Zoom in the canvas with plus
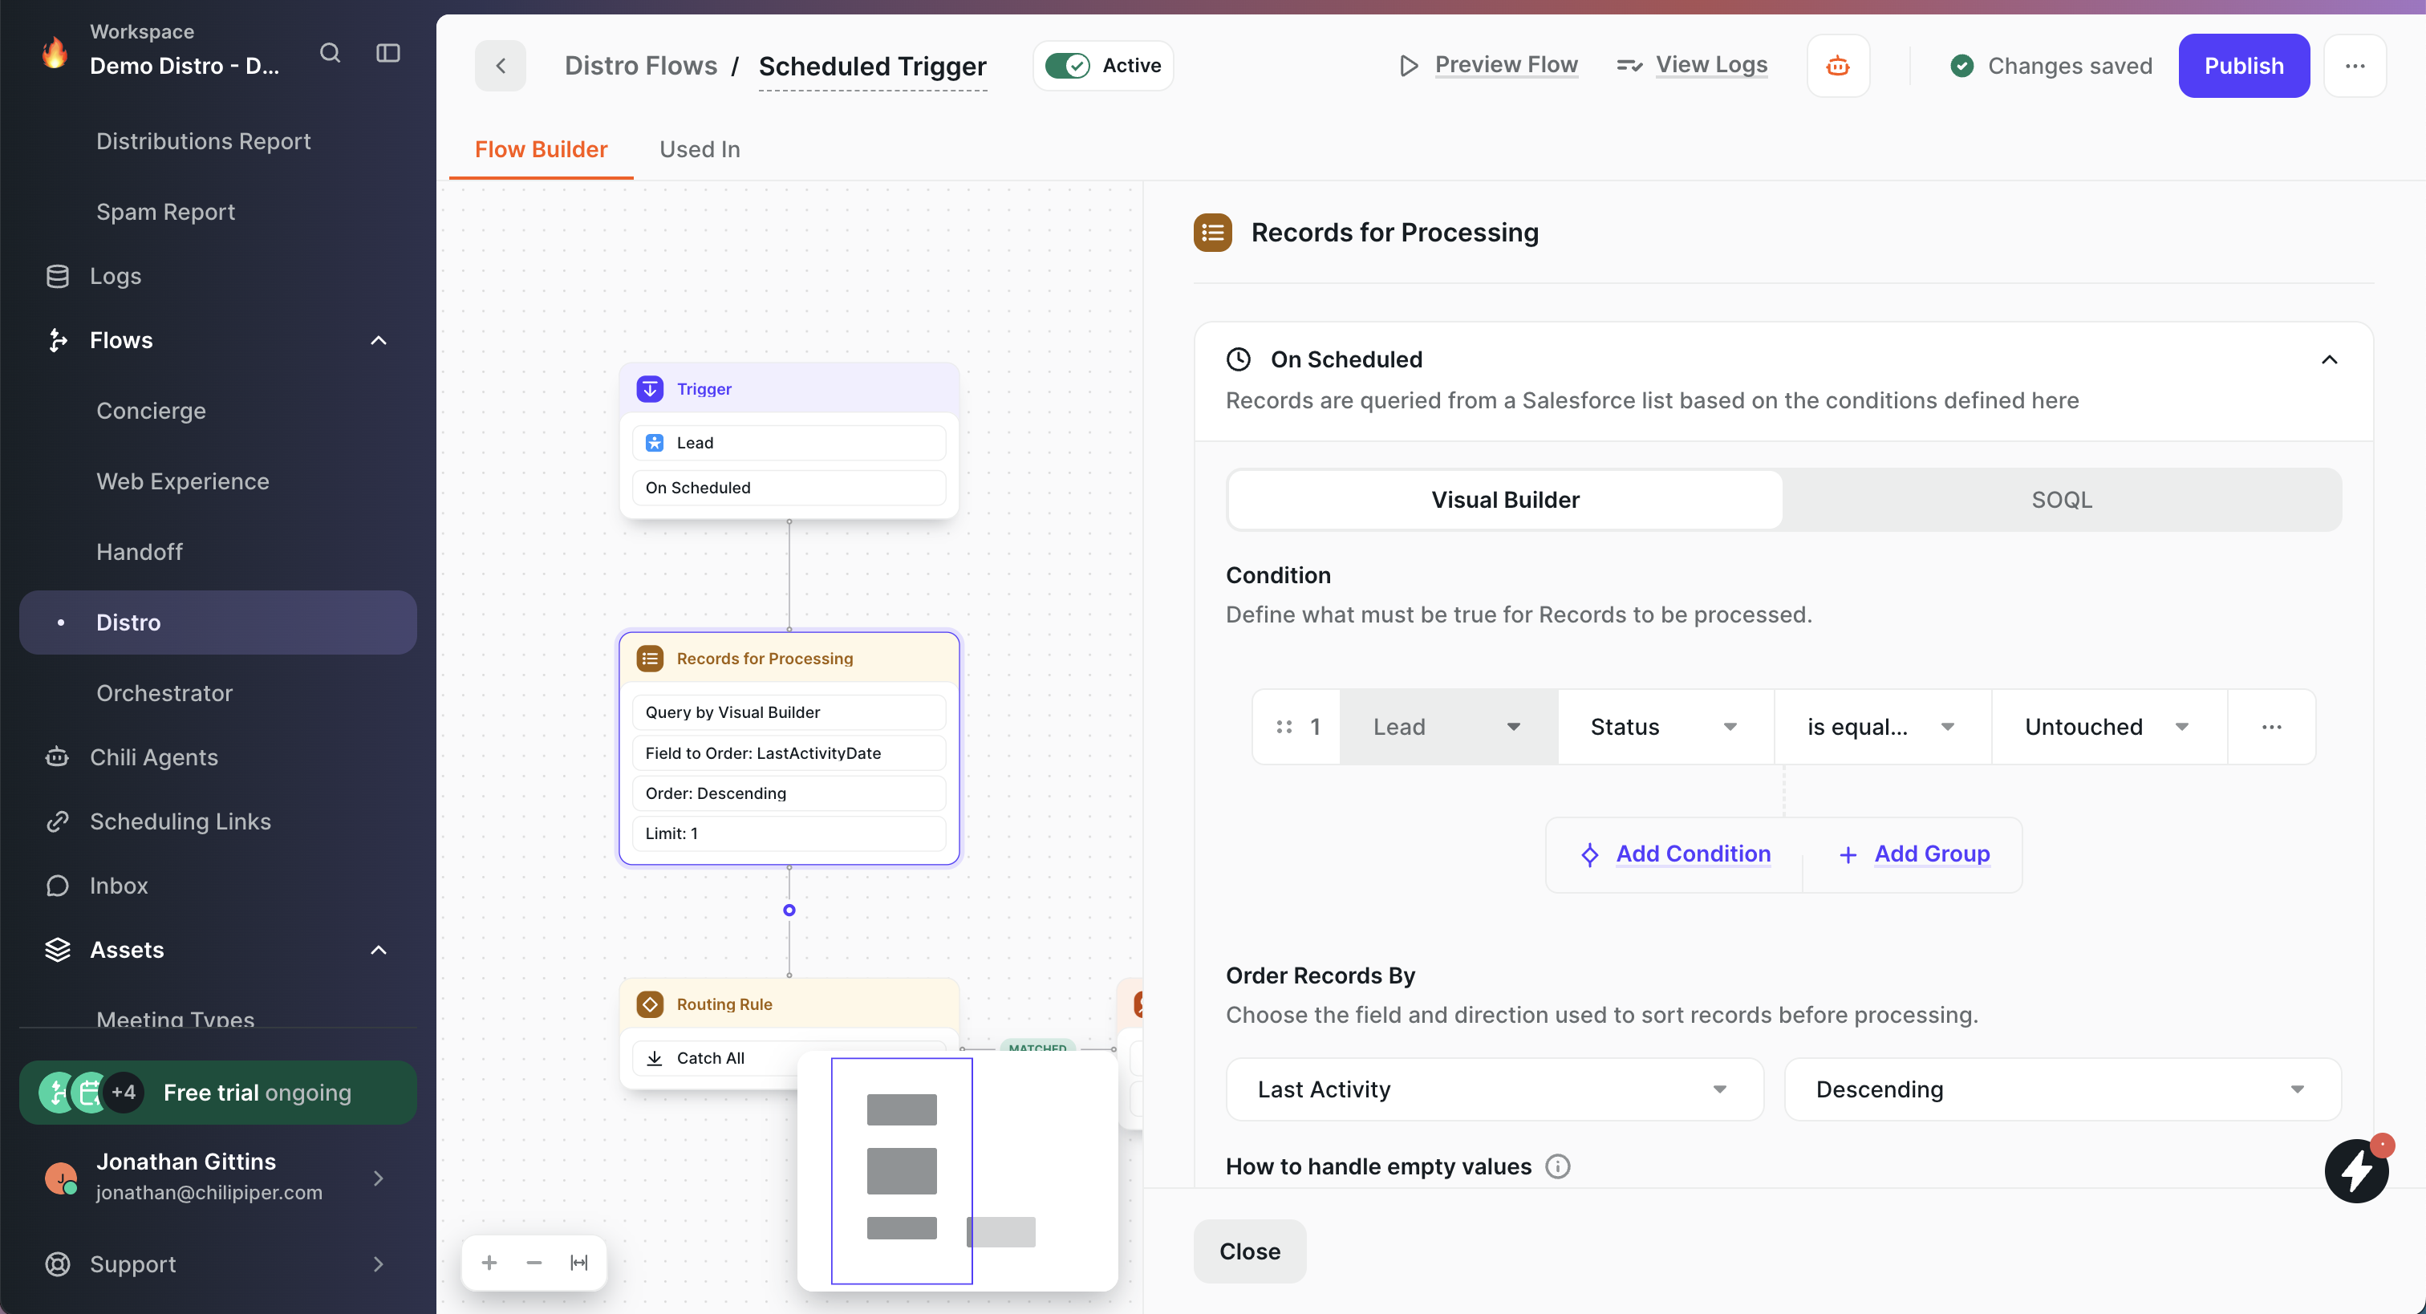 pos(489,1262)
